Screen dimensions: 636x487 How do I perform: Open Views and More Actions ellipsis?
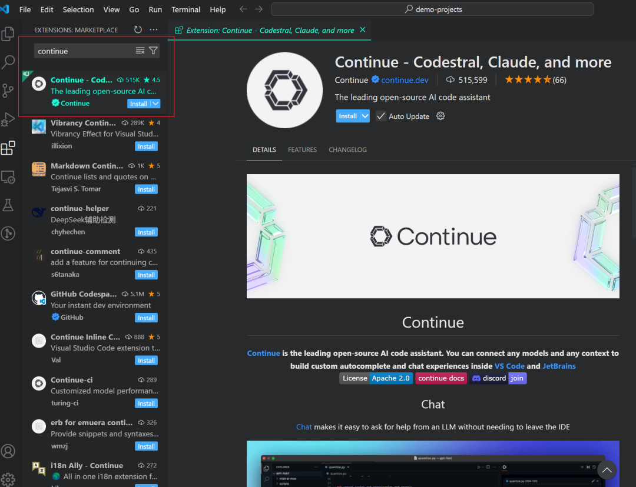point(153,29)
